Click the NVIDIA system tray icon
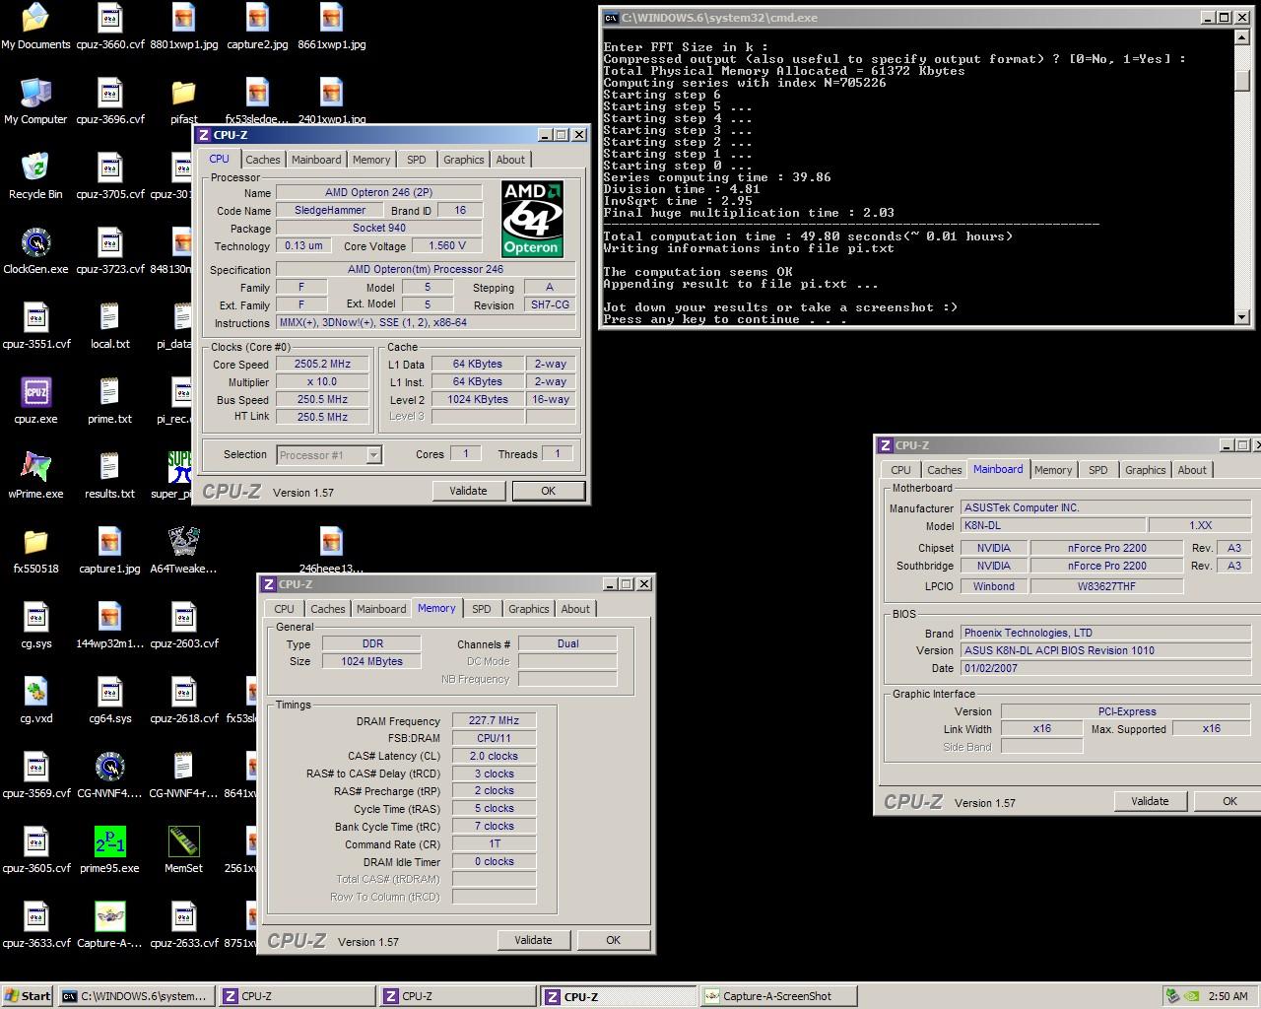 [1192, 996]
